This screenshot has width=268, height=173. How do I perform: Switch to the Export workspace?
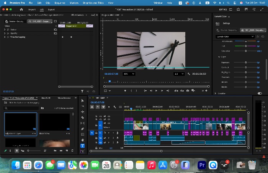(51, 10)
